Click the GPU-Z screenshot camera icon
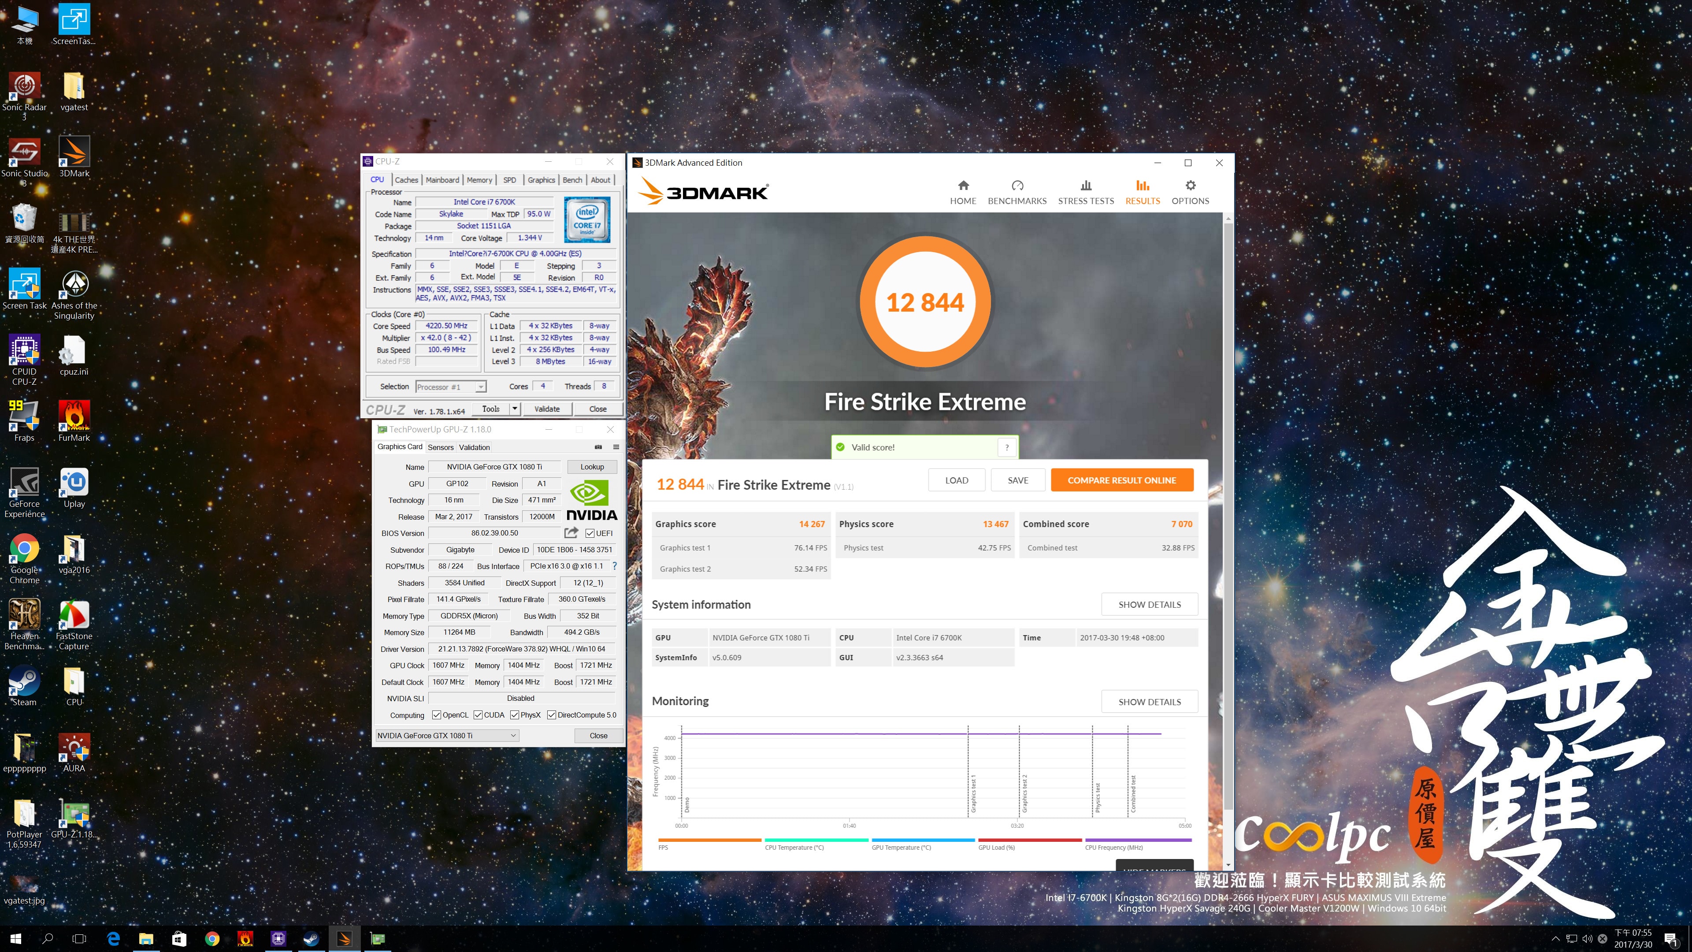The image size is (1692, 952). [x=598, y=447]
